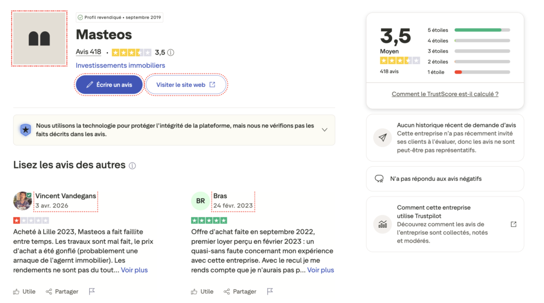This screenshot has width=544, height=303.
Task: Click Voir plus on Bras' review
Action: tap(320, 270)
